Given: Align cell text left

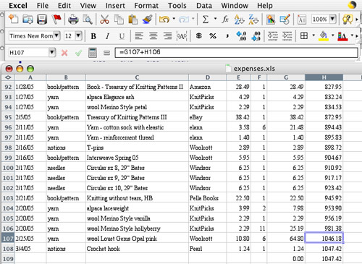Looking at the screenshot, I should click(139, 36).
